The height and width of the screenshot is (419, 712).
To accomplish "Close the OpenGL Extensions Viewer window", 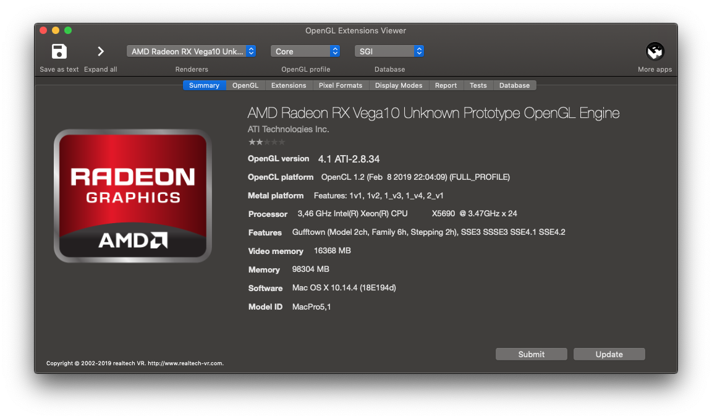I will click(x=43, y=30).
